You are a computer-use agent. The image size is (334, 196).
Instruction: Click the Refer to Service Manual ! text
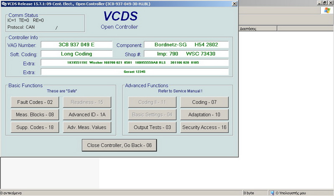(x=180, y=91)
